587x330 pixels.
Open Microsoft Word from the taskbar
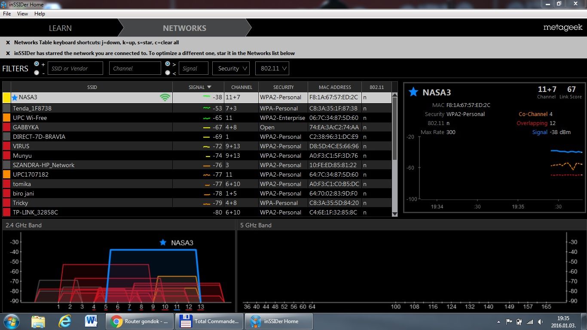[x=91, y=321]
